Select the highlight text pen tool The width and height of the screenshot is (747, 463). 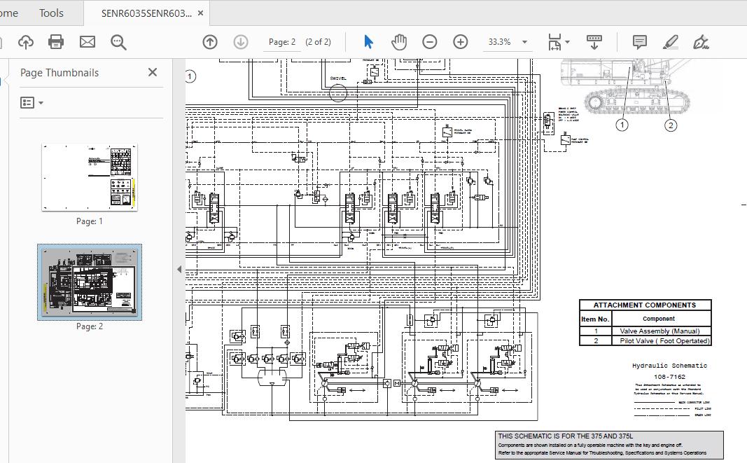coord(670,42)
